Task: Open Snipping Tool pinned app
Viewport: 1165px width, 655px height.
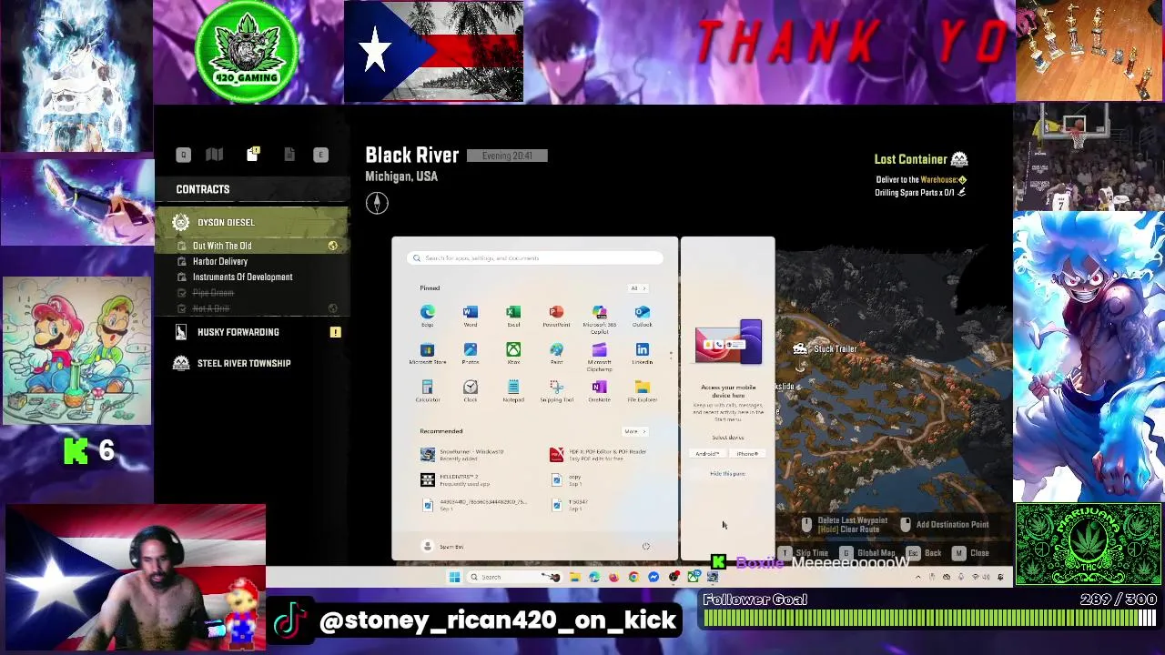Action: point(556,391)
